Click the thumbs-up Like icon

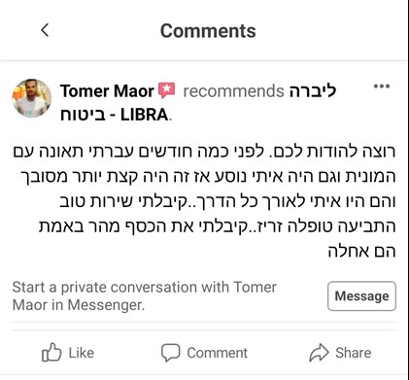click(51, 352)
